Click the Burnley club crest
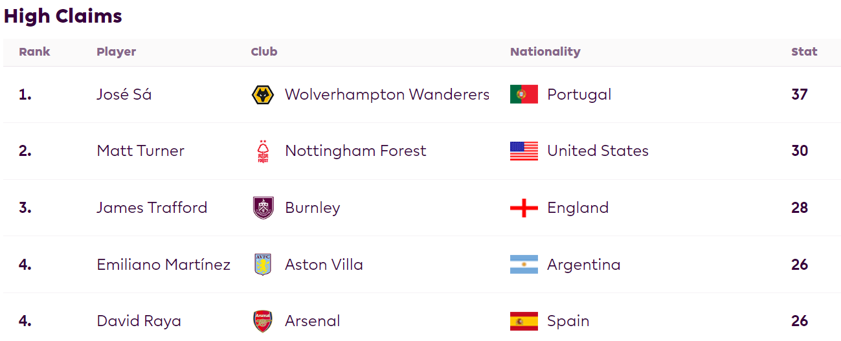This screenshot has height=341, width=841. 263,208
